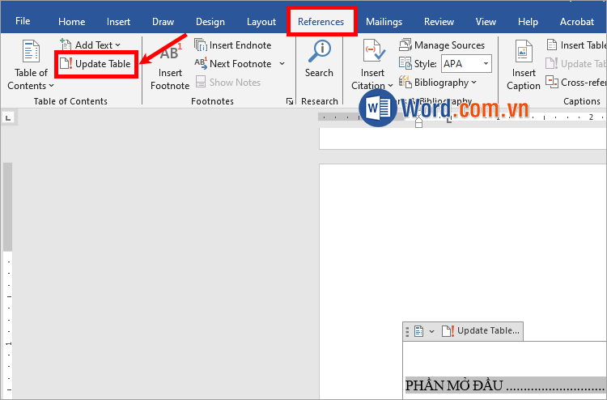Expand the Add Text dropdown
This screenshot has width=607, height=400.
[x=117, y=45]
